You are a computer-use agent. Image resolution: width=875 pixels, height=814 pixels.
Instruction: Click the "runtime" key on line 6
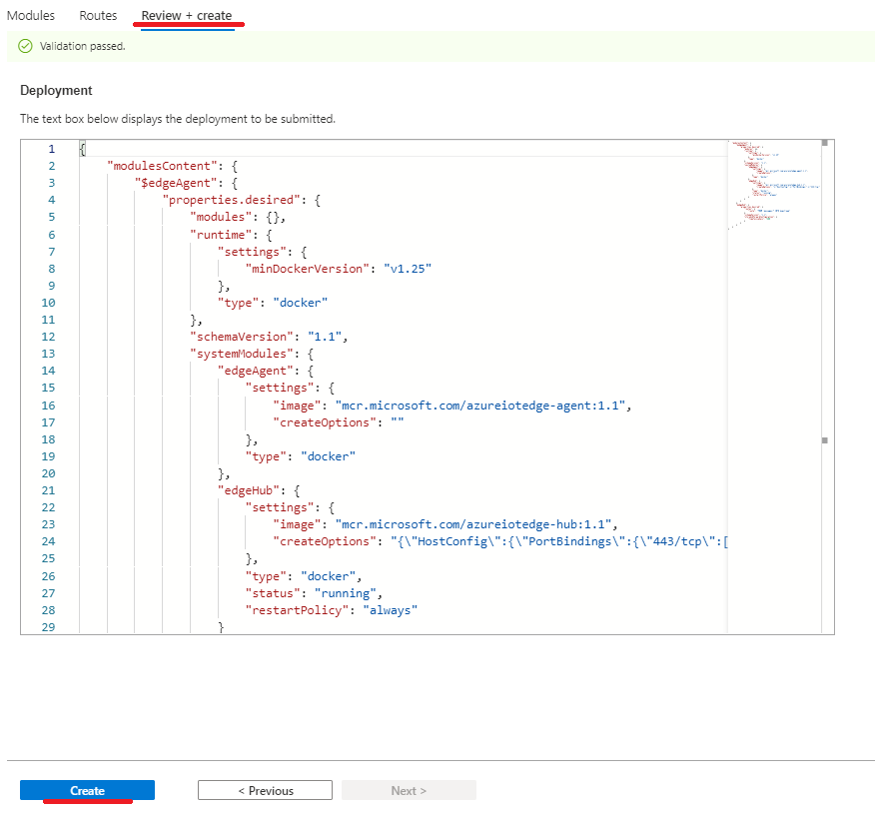click(221, 235)
